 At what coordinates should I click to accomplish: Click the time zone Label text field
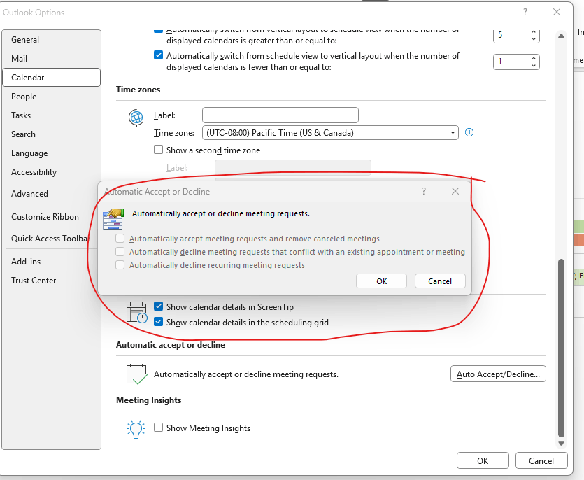(x=280, y=115)
